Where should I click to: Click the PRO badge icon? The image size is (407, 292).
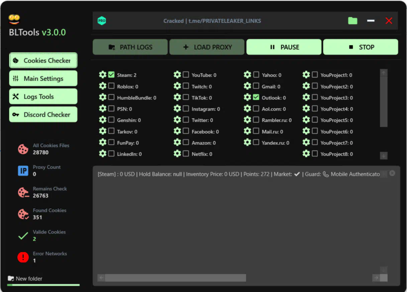[102, 21]
